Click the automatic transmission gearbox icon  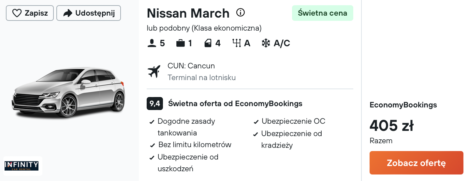tap(236, 43)
